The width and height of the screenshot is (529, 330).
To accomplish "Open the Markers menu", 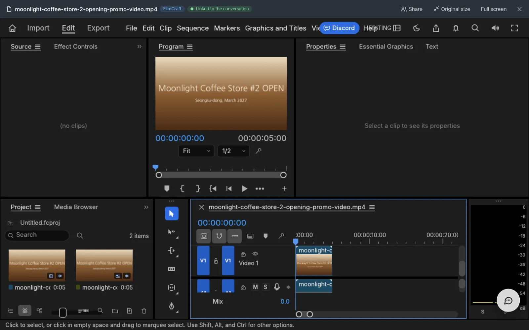I will [x=227, y=28].
